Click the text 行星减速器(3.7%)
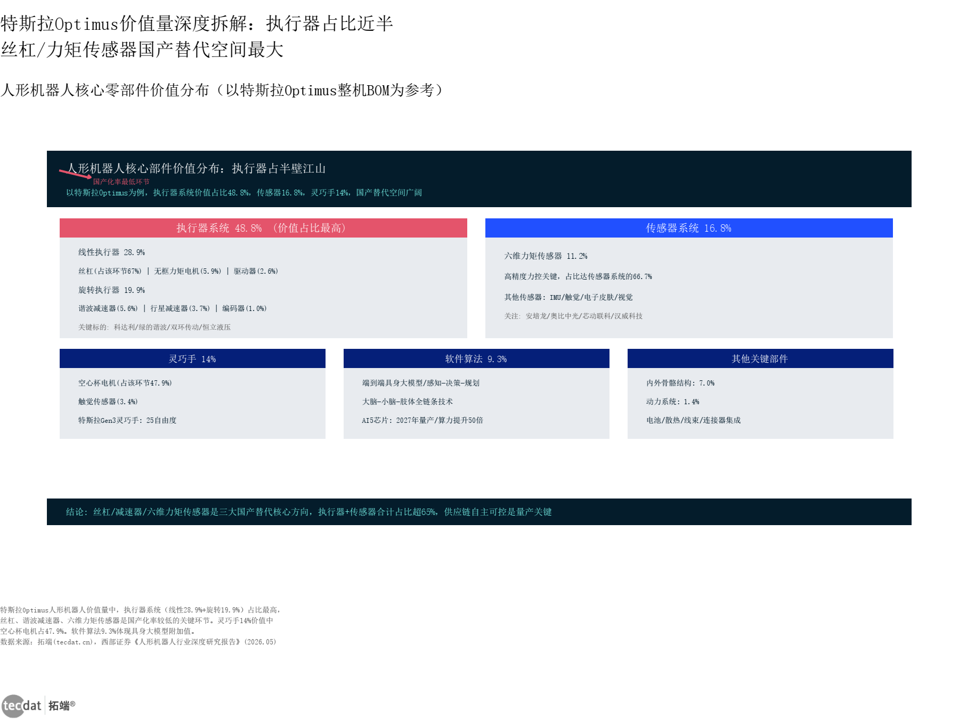 click(180, 308)
